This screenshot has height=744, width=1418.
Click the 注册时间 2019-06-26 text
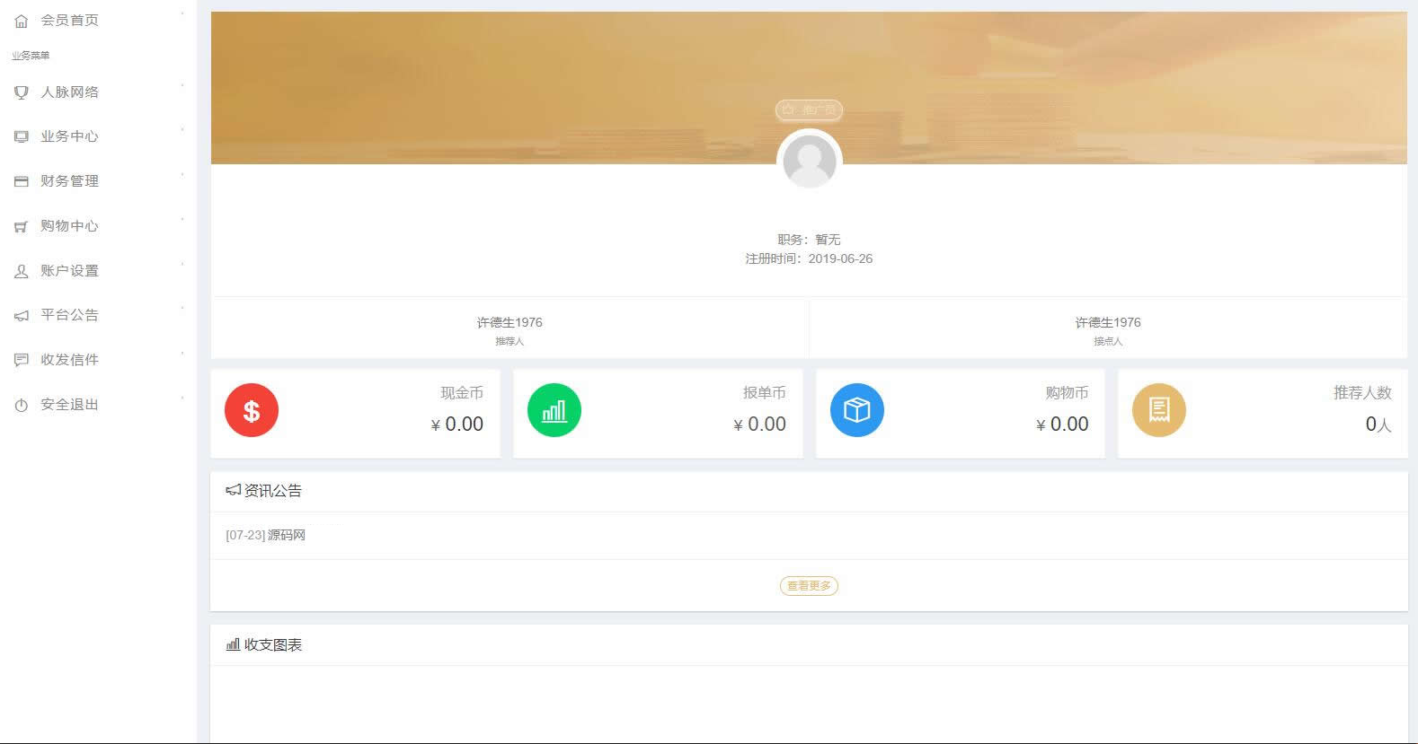coord(809,258)
